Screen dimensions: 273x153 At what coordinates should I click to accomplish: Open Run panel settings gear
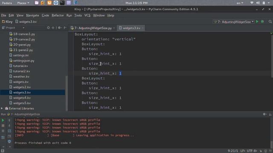pos(264,114)
